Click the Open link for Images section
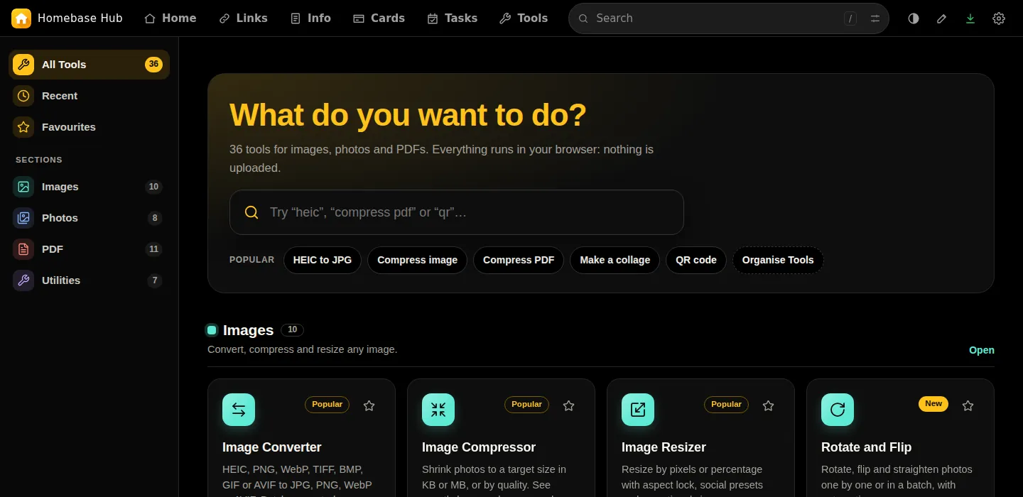This screenshot has height=497, width=1023. coord(982,350)
